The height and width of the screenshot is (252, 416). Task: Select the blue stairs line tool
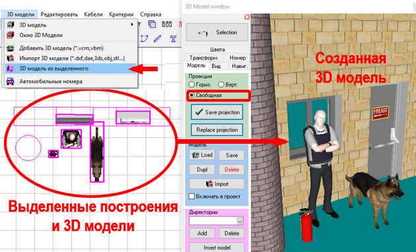point(158,39)
